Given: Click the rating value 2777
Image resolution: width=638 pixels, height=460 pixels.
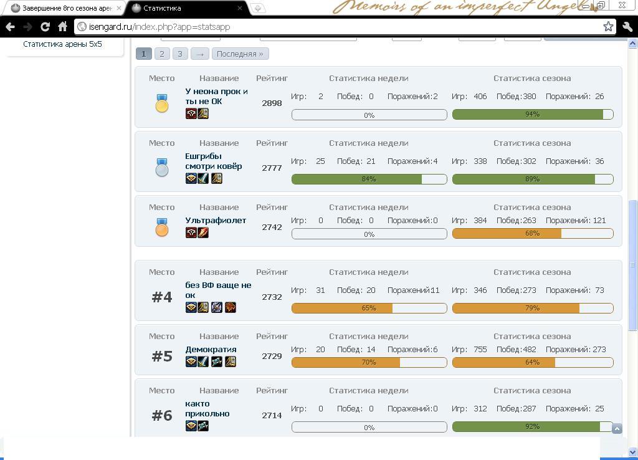Looking at the screenshot, I should [272, 168].
